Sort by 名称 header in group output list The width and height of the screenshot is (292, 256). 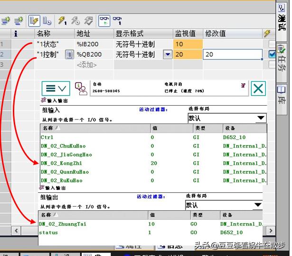tap(93, 215)
